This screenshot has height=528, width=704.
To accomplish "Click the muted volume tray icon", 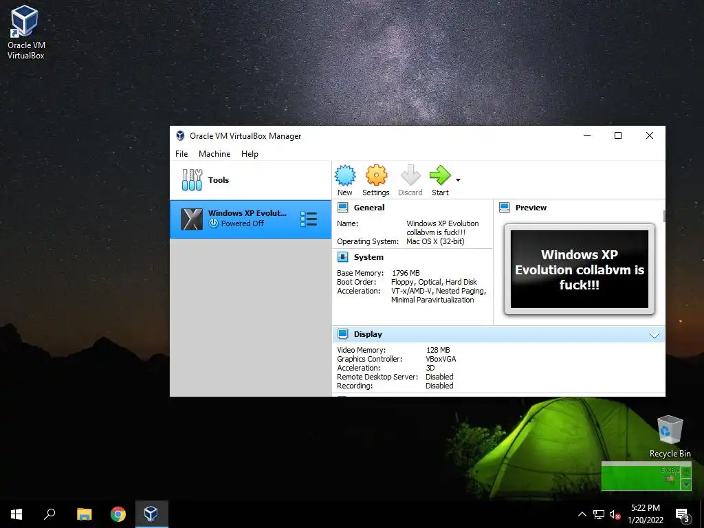I will coord(615,514).
